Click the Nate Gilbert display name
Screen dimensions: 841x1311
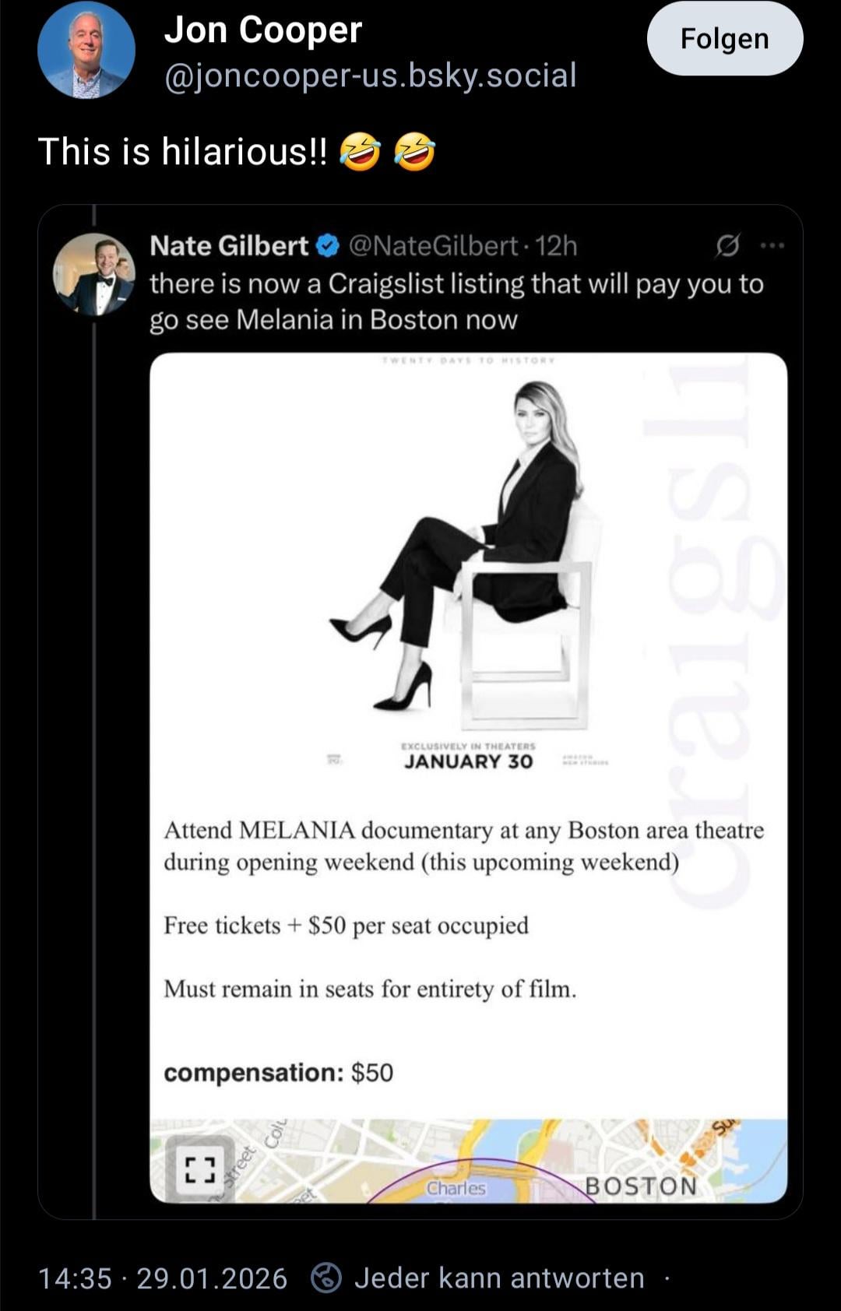[x=229, y=246]
